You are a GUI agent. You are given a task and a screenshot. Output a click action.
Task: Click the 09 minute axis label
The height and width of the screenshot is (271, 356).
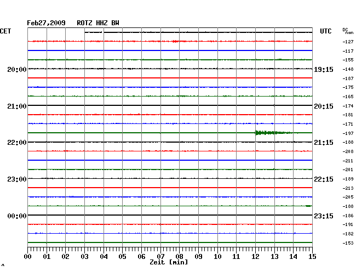(198, 257)
